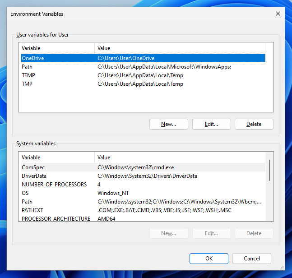
Task: Select the TMP user variable
Action: tap(143, 84)
